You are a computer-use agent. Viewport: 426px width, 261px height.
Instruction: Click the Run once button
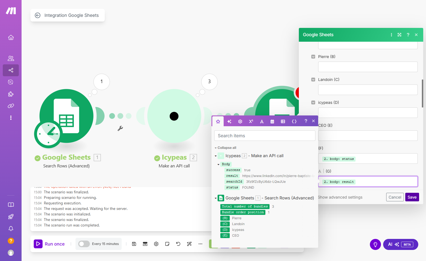click(49, 244)
